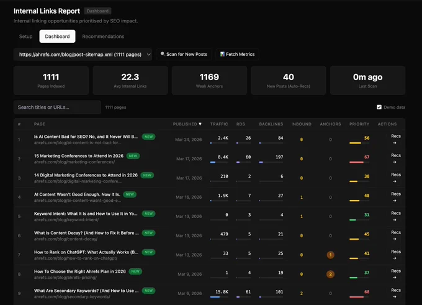Open 'Is AI Content Bad for SEO?' page title
Viewport: 422px width, 305px height.
pyautogui.click(x=86, y=137)
